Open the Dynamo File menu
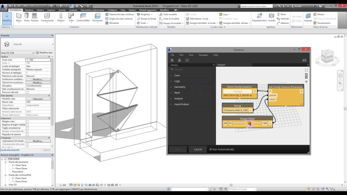347x195 pixels. [x=172, y=55]
